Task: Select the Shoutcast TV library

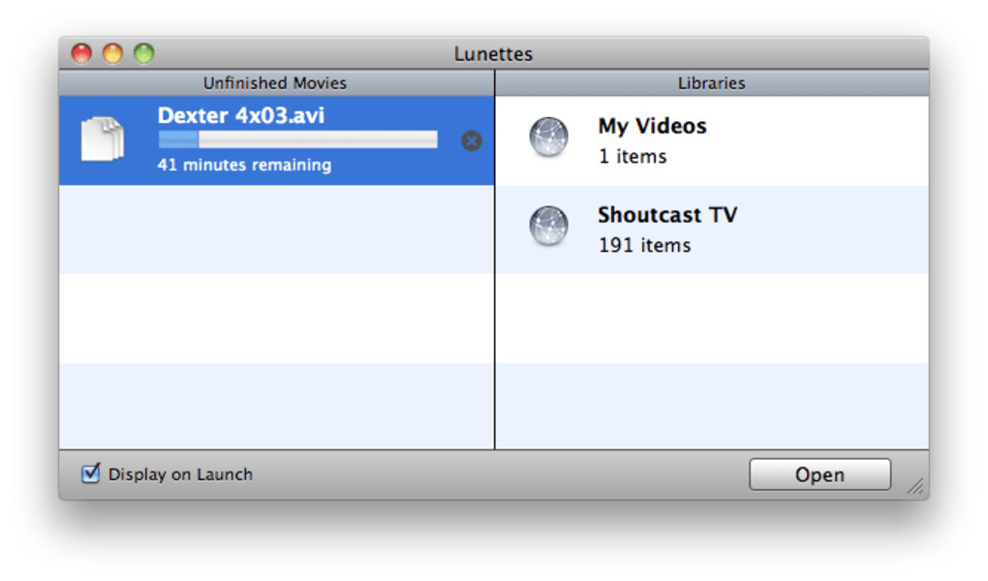Action: point(666,215)
